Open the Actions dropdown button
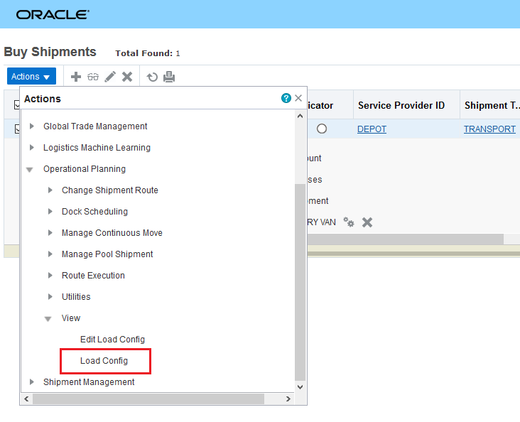The image size is (520, 422). [31, 77]
